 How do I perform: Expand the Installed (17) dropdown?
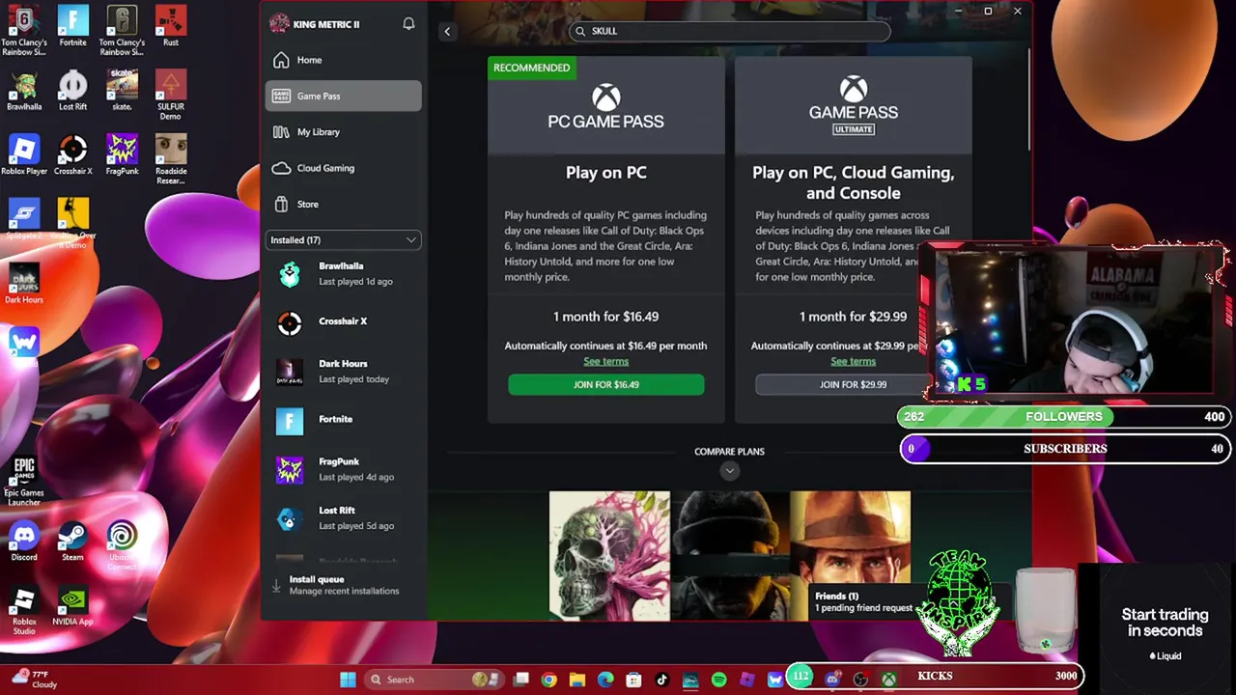343,240
